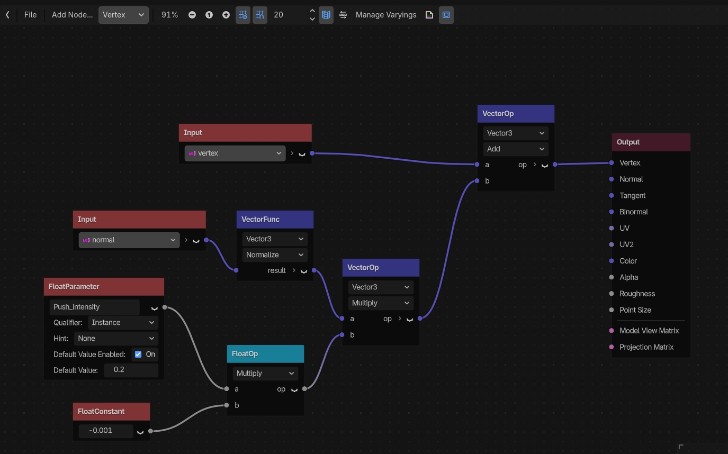
Task: Expand the Qualifier Instance dropdown
Action: (x=122, y=323)
